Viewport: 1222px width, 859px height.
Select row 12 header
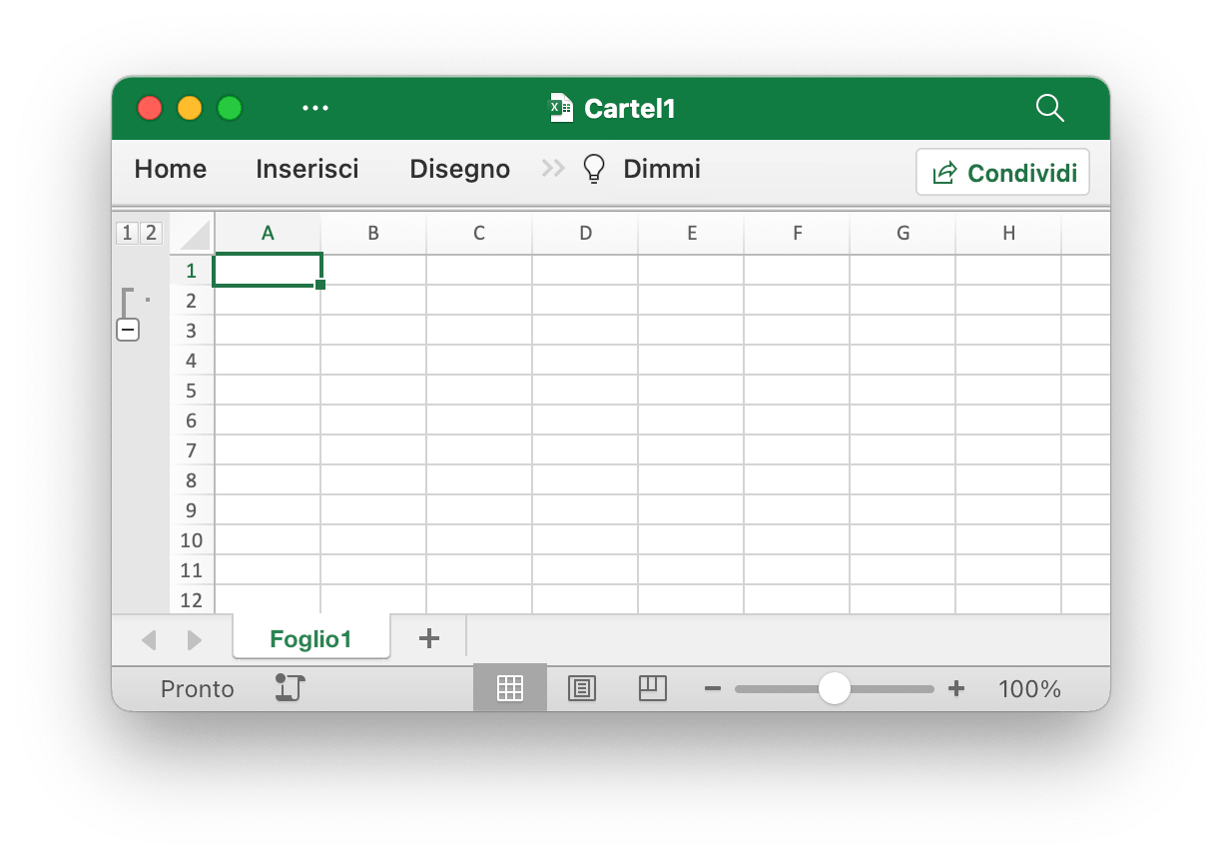click(192, 599)
